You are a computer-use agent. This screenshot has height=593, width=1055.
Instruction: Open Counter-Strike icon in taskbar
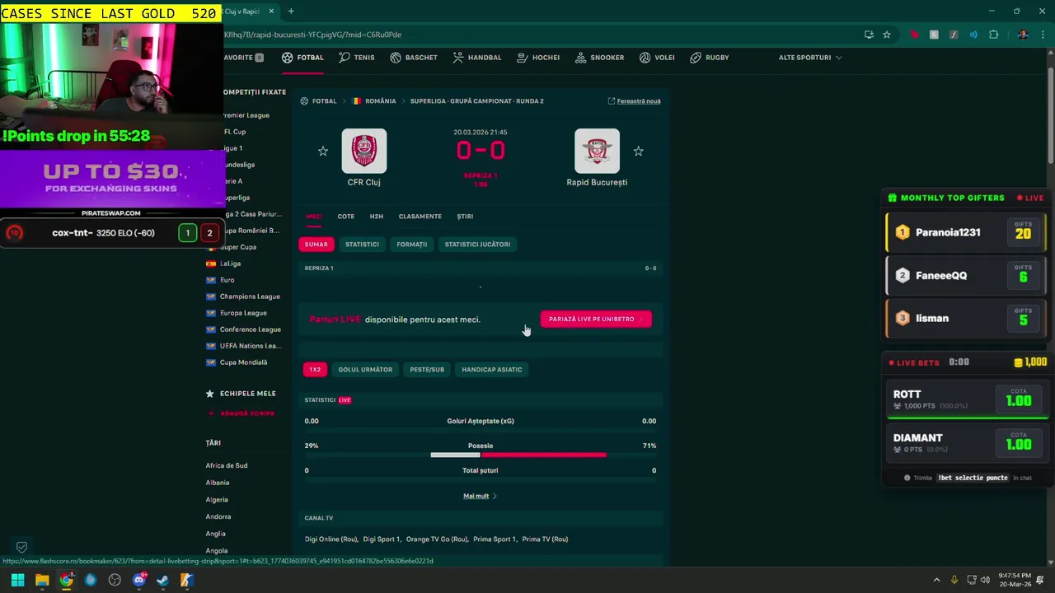(x=187, y=580)
